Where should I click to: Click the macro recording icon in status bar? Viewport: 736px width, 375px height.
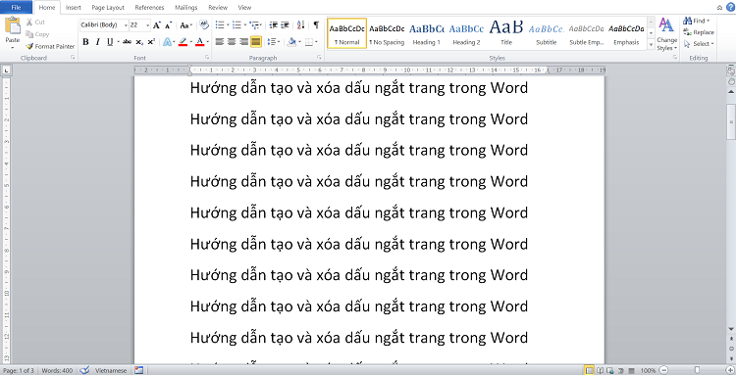click(x=138, y=370)
